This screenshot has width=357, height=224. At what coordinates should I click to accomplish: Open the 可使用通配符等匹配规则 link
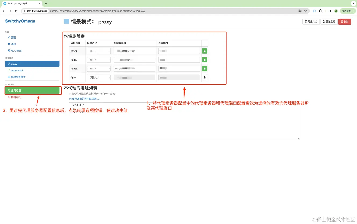(84, 99)
